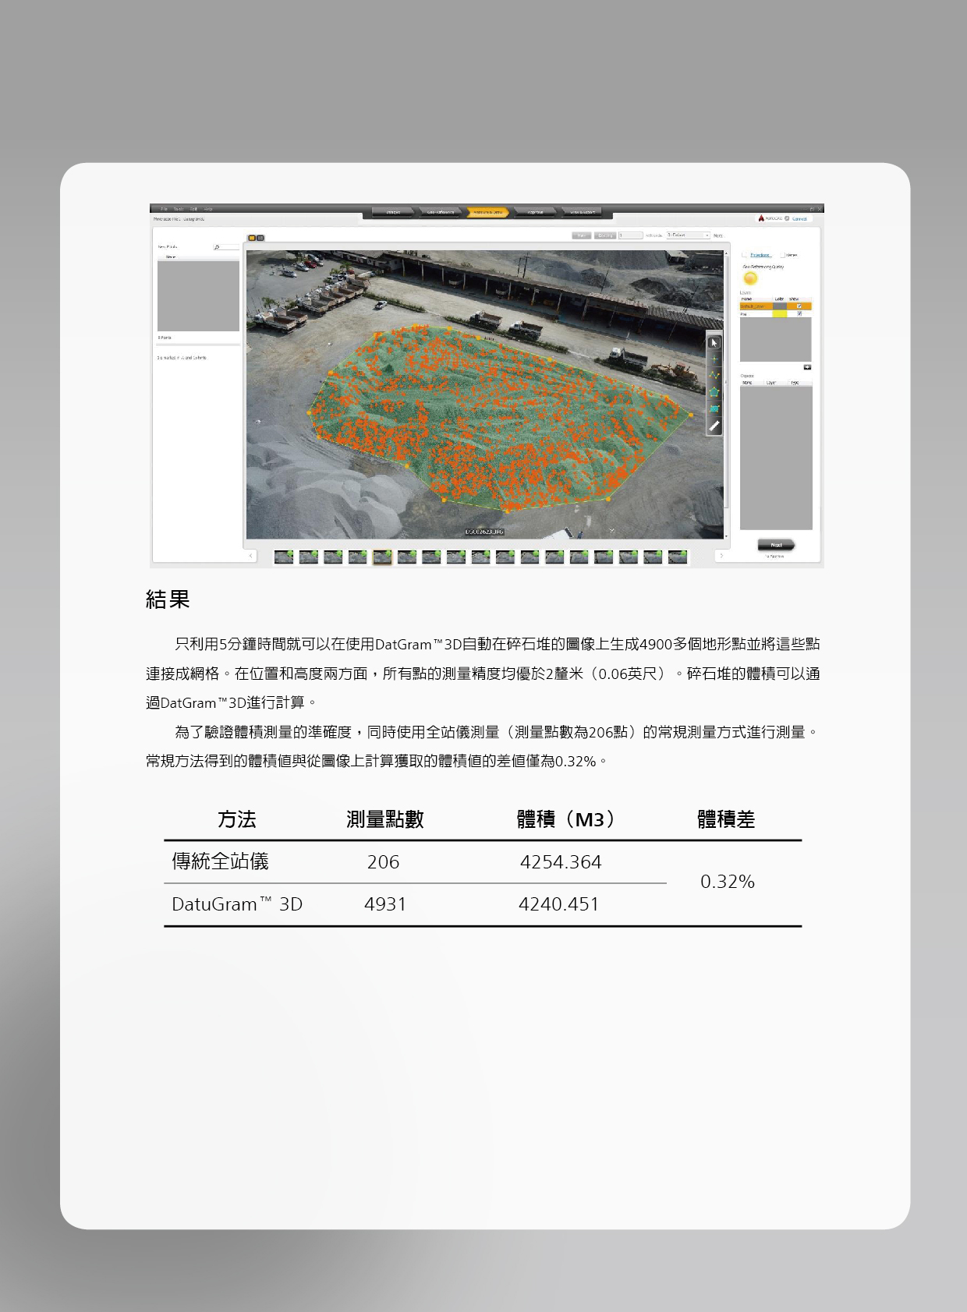967x1312 pixels.
Task: Select the arrow pointer tool
Action: pos(714,343)
